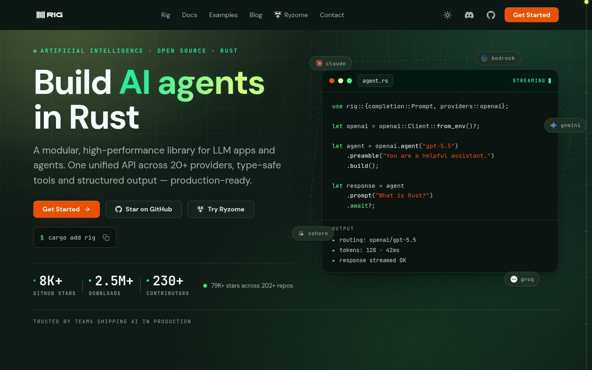
Task: Open the Docs nav menu item
Action: (190, 15)
